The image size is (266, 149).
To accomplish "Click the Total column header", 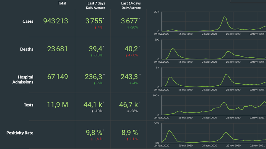I will tap(62, 3).
